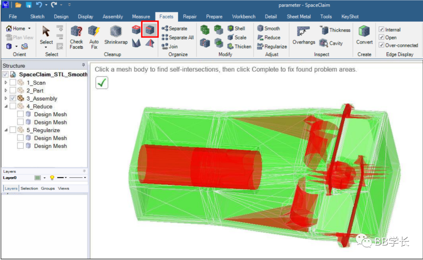Click the Redo arrow
423x260 pixels.
[x=54, y=5]
